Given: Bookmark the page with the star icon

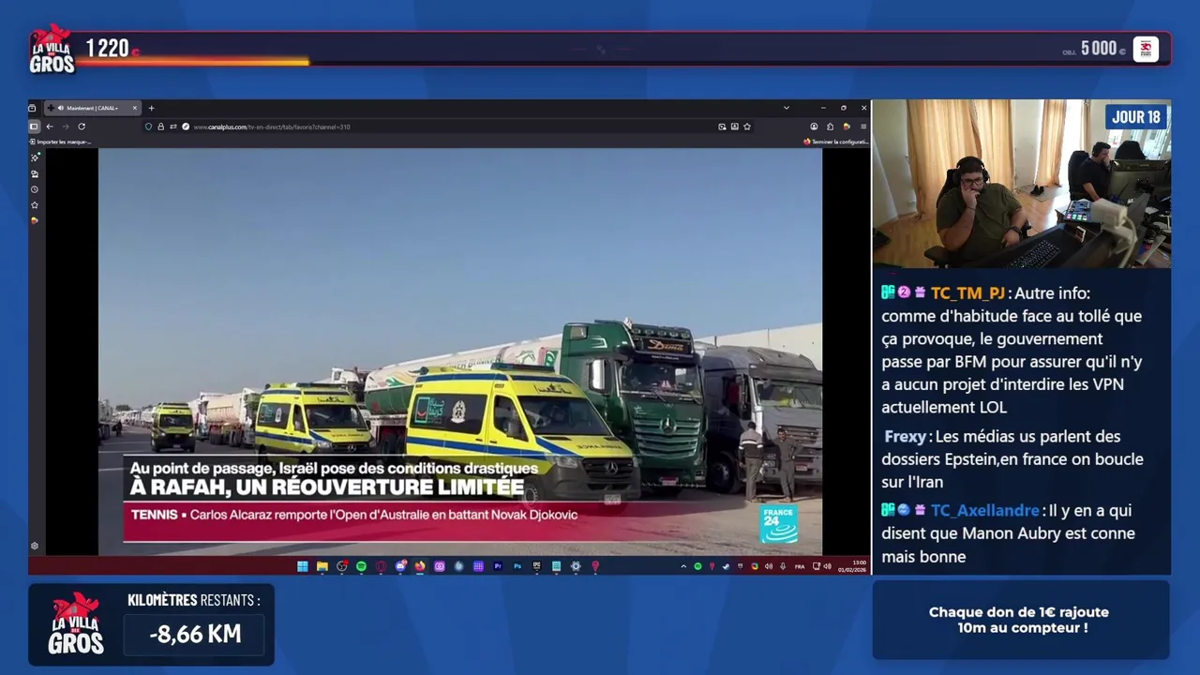Looking at the screenshot, I should [747, 127].
